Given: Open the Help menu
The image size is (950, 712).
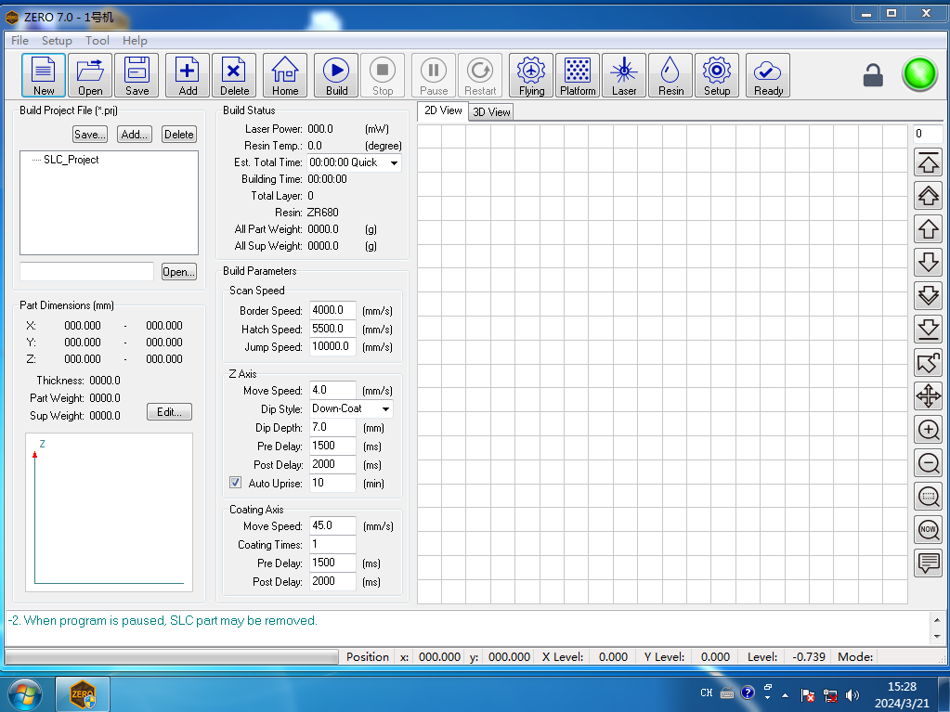Looking at the screenshot, I should click(135, 41).
